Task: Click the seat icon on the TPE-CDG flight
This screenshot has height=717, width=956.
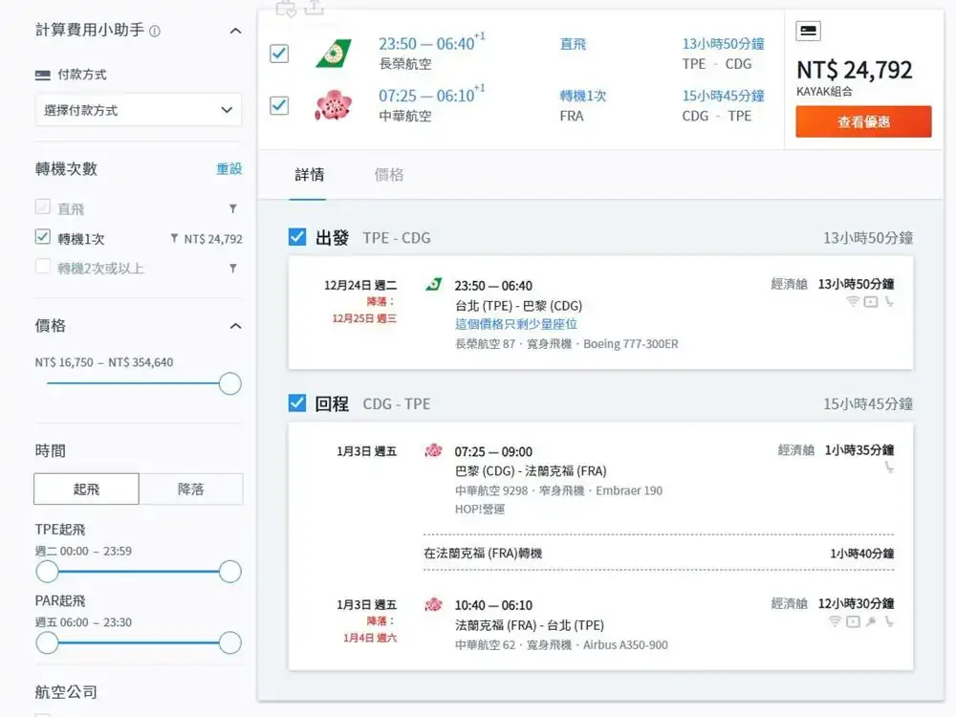Action: (889, 301)
